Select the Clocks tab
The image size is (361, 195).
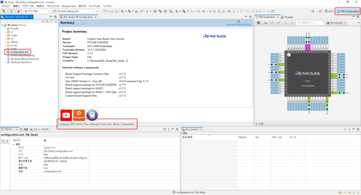point(79,124)
